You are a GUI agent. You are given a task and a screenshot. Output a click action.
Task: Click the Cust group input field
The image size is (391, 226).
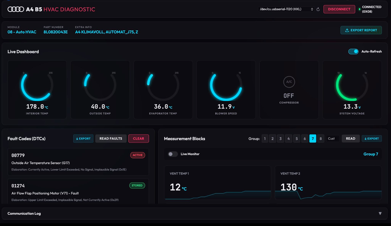(333, 139)
